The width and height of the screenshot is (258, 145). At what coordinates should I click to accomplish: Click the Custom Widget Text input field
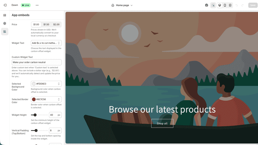[x=37, y=62]
